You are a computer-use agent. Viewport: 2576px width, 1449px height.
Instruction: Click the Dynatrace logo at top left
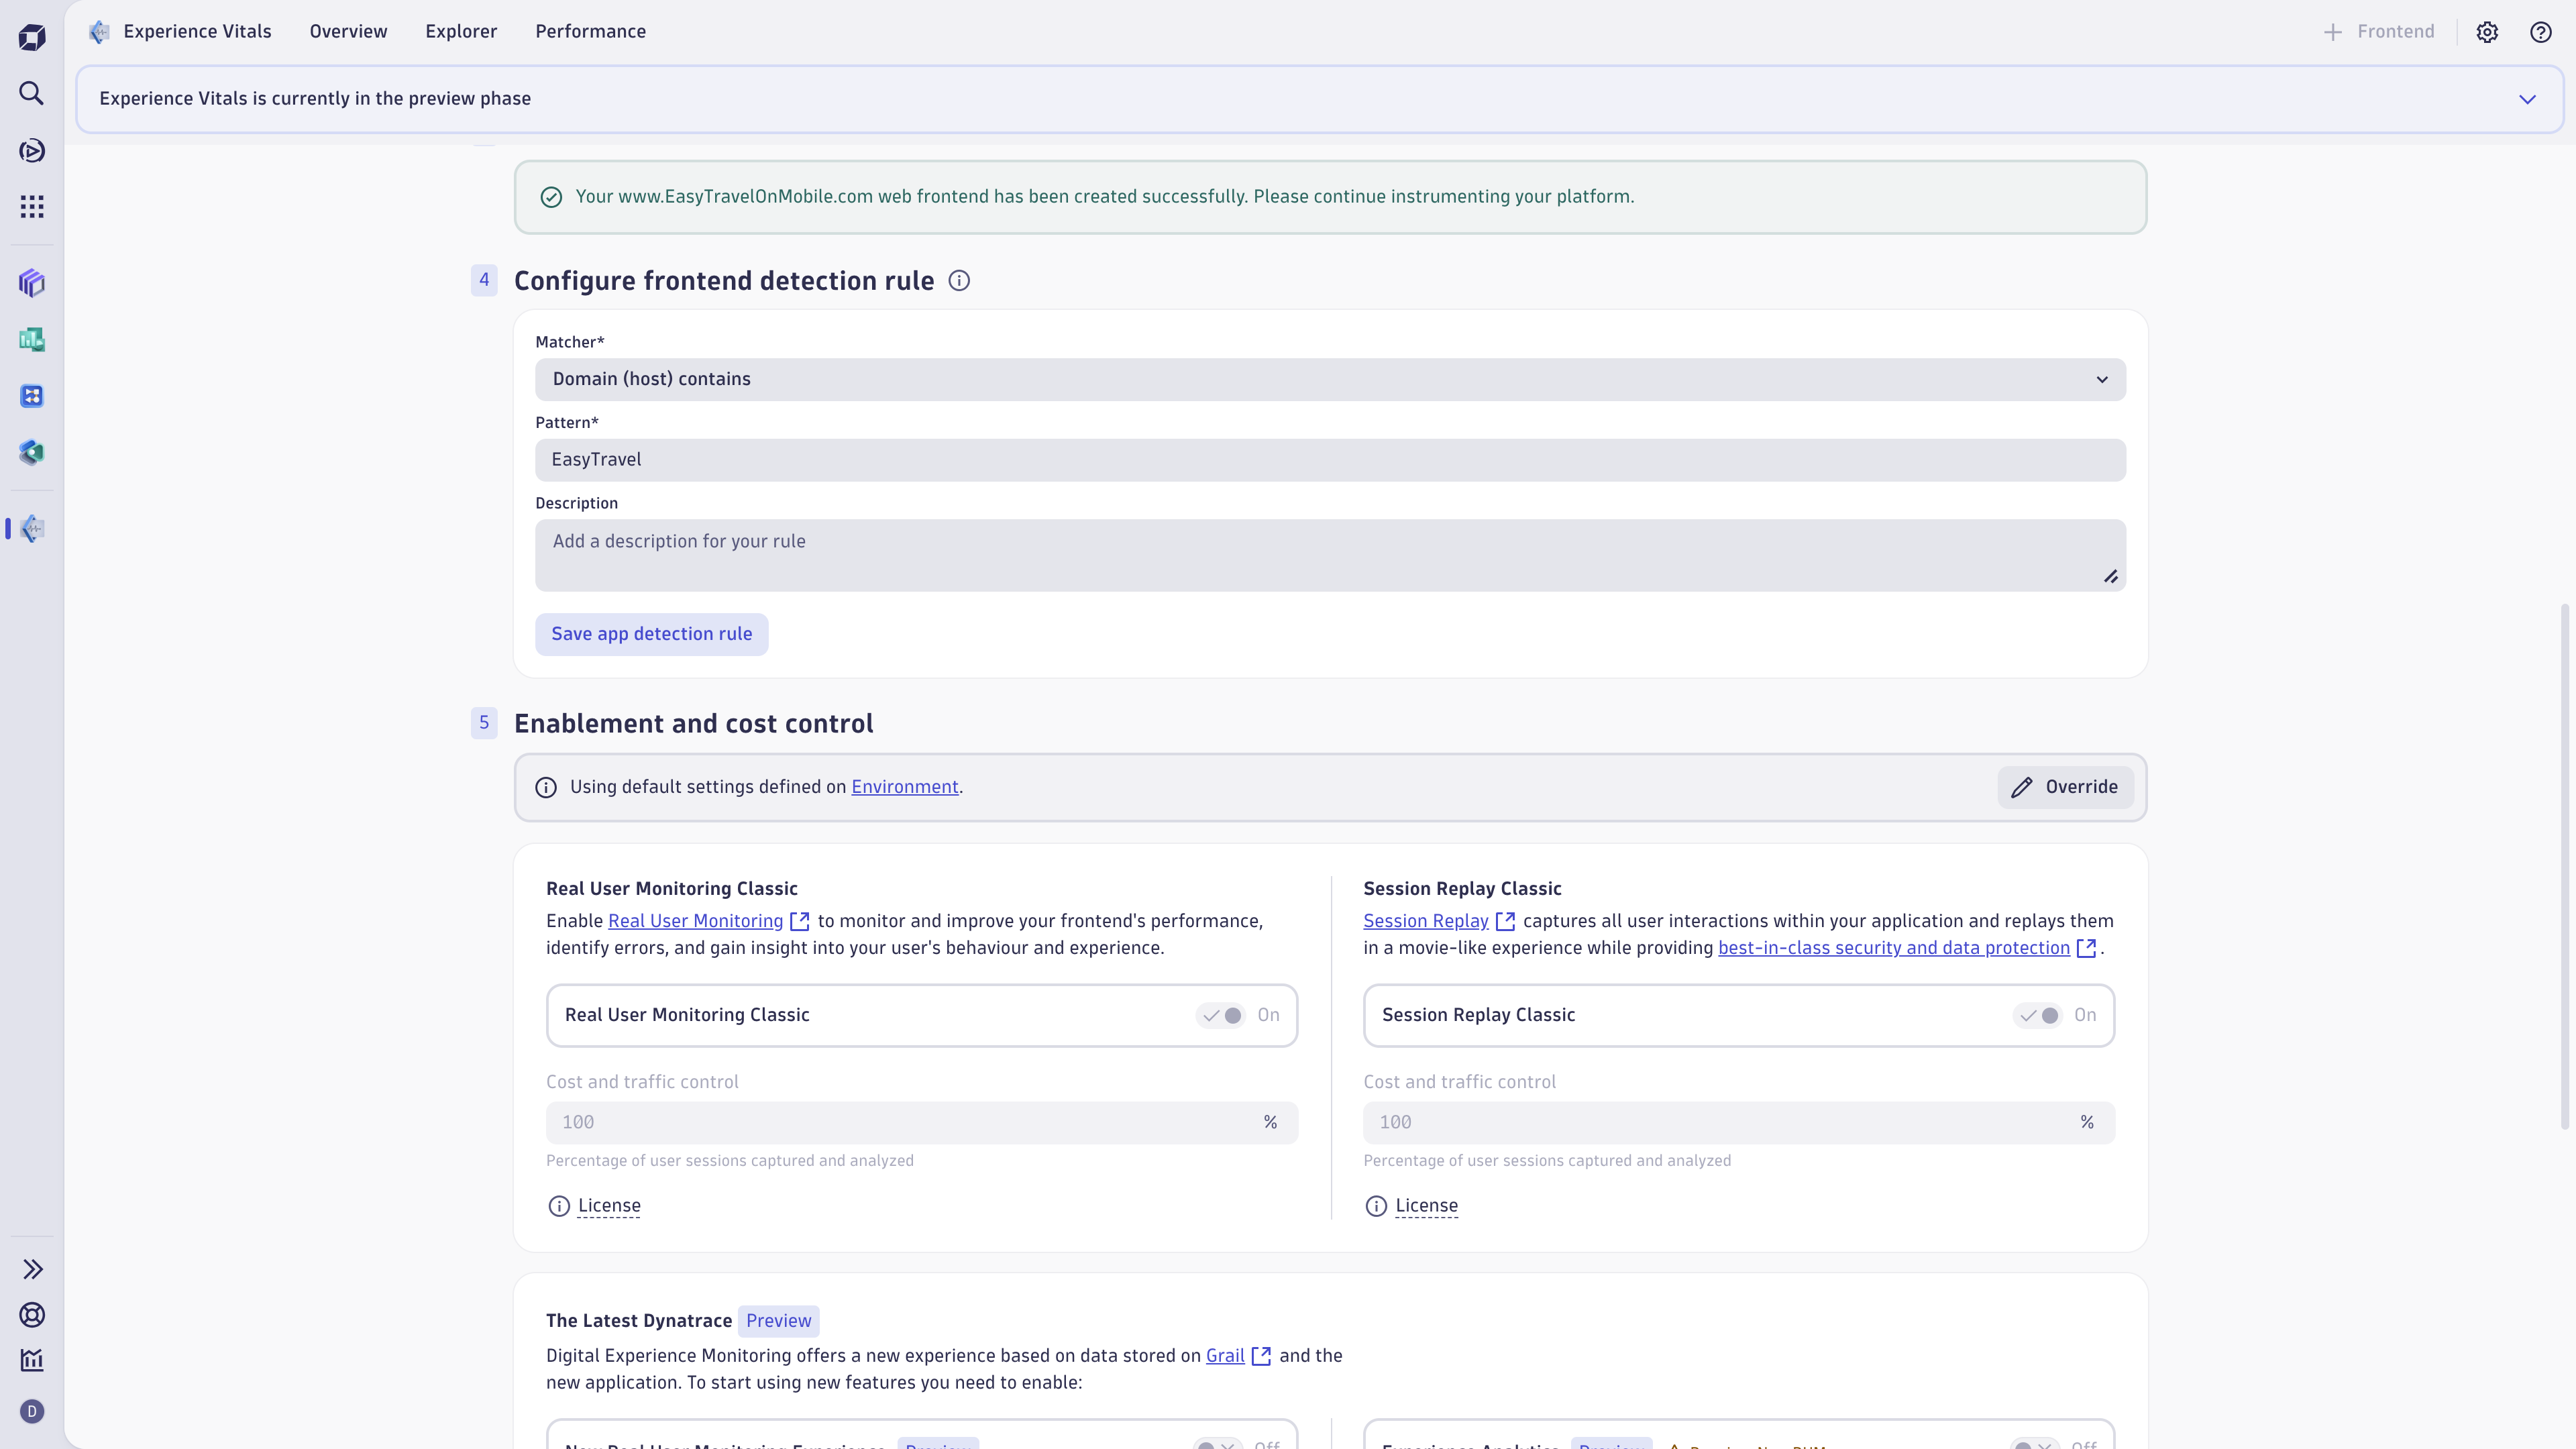(31, 37)
